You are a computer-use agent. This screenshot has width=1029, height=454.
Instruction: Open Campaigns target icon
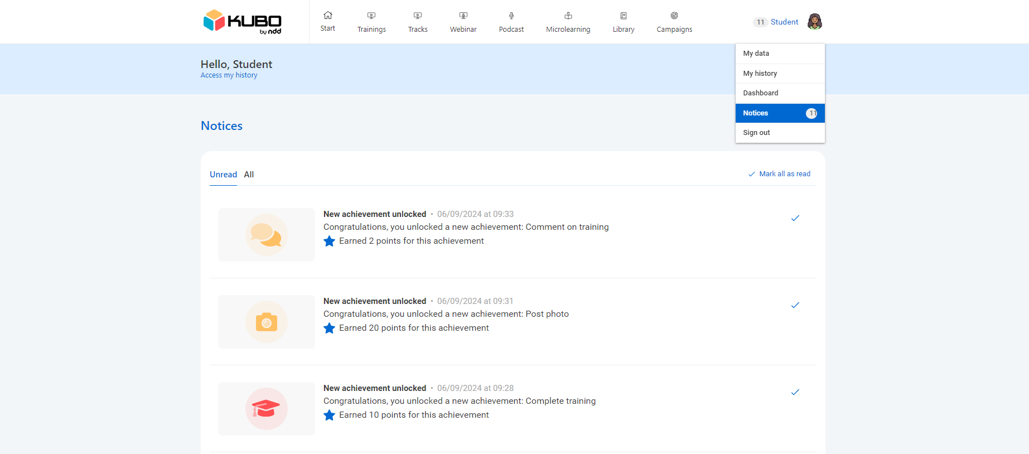pos(674,16)
